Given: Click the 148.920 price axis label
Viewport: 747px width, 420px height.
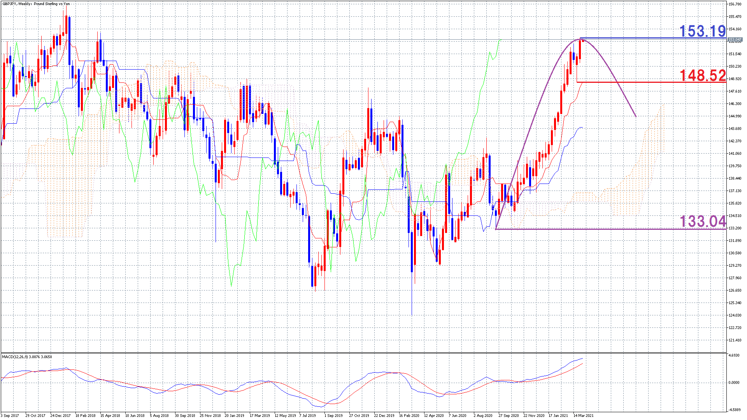Looking at the screenshot, I should 735,79.
